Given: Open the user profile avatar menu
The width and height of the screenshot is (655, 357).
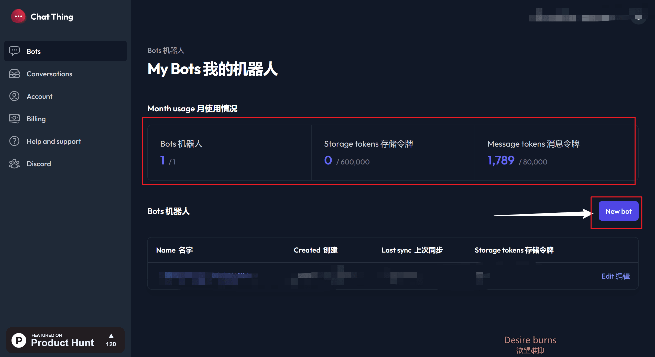Looking at the screenshot, I should (638, 16).
